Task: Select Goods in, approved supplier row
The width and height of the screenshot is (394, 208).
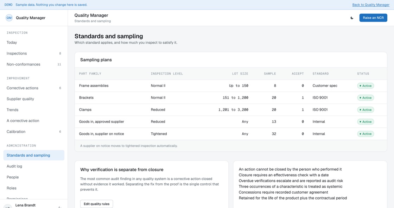Action: (231, 122)
